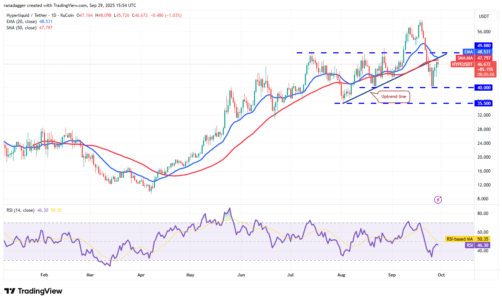
Task: Toggle the EMA (20, close) indicator legend
Action: (22, 22)
